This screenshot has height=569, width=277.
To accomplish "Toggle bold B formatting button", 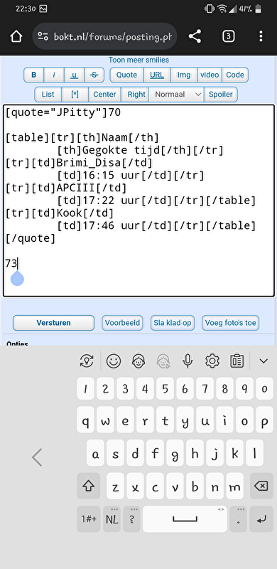I will 33,75.
